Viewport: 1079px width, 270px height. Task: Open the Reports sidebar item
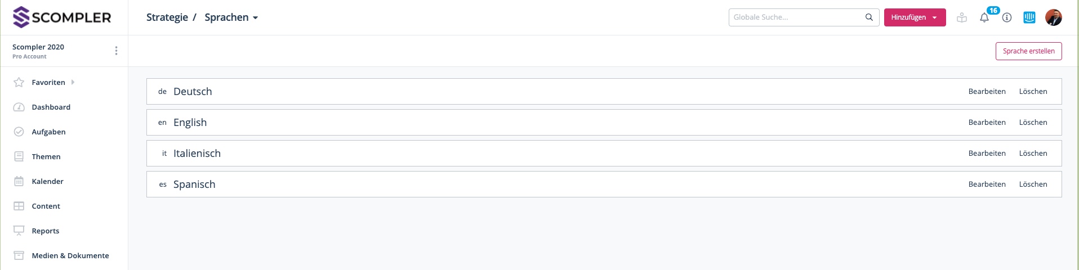(45, 231)
